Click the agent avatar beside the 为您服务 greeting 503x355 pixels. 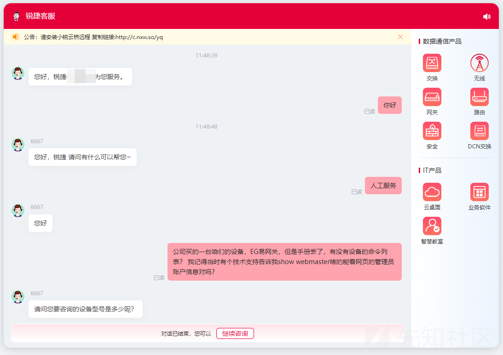(18, 73)
